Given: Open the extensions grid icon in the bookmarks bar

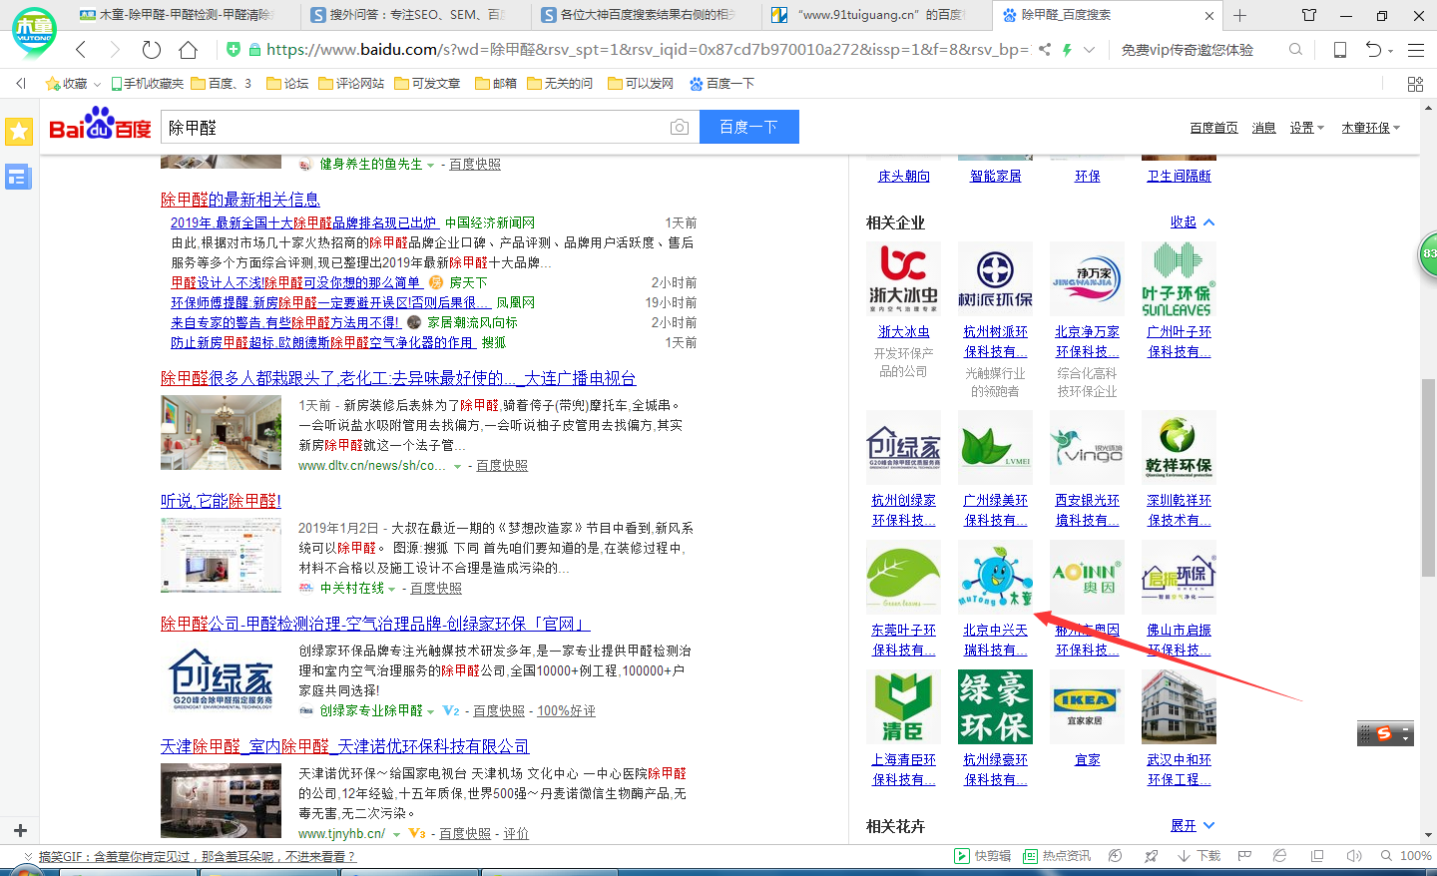Looking at the screenshot, I should [x=1415, y=84].
